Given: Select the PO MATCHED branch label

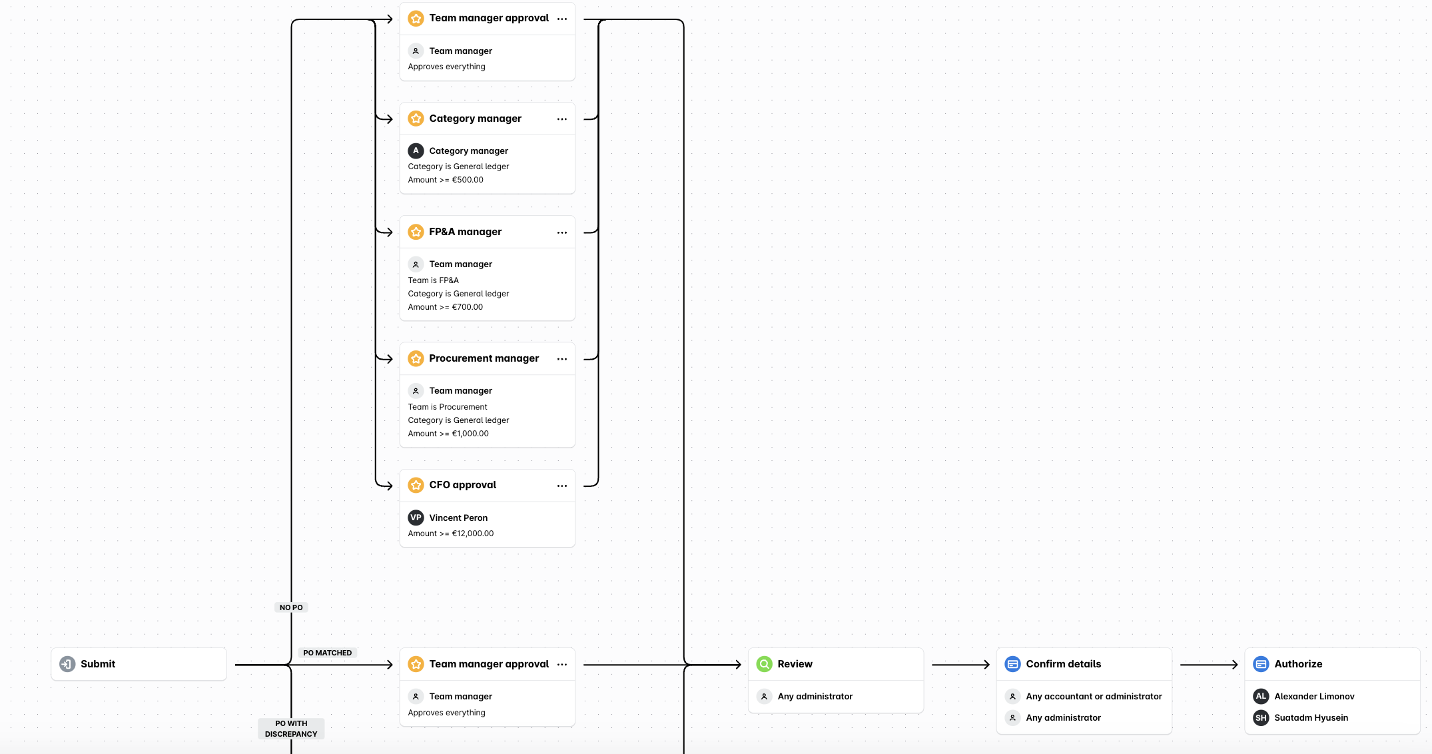Looking at the screenshot, I should click(328, 653).
